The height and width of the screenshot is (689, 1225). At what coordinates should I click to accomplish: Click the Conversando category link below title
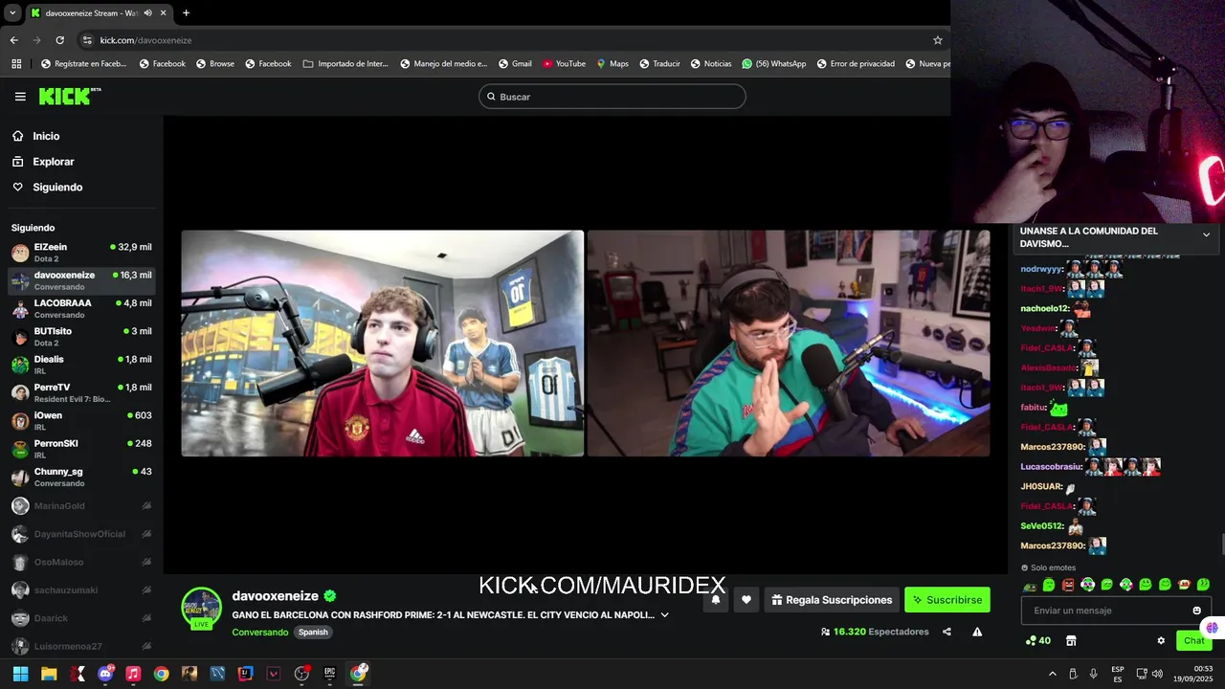[259, 633]
